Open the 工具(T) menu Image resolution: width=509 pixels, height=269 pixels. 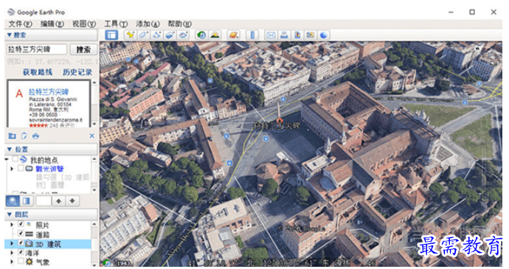pyautogui.click(x=116, y=24)
